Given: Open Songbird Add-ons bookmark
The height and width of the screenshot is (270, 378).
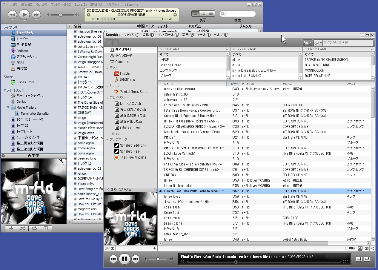Looking at the screenshot, I should 133,145.
